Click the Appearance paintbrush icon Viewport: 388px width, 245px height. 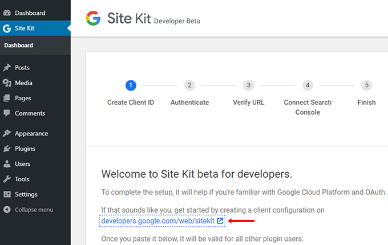(7, 133)
